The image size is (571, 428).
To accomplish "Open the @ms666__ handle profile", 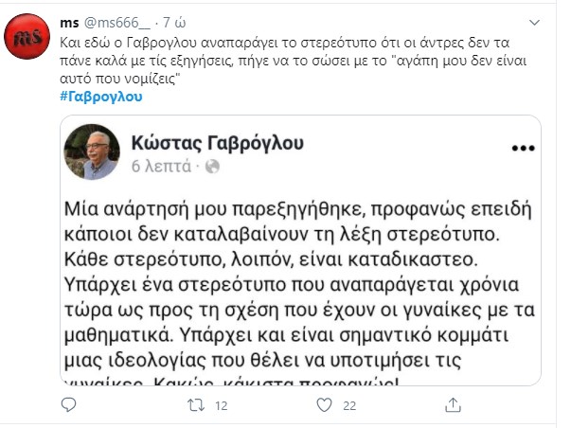I will [x=118, y=22].
